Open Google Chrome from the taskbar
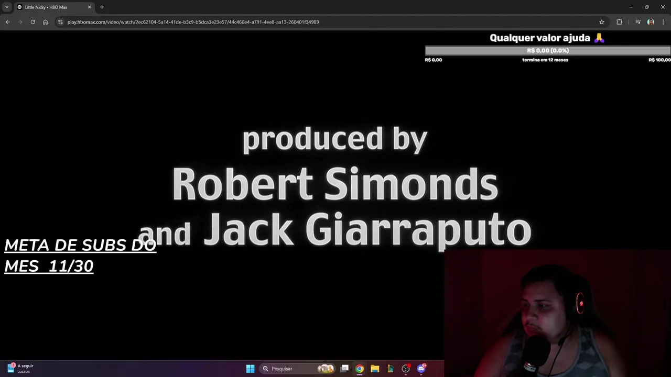Image resolution: width=671 pixels, height=377 pixels. (360, 369)
